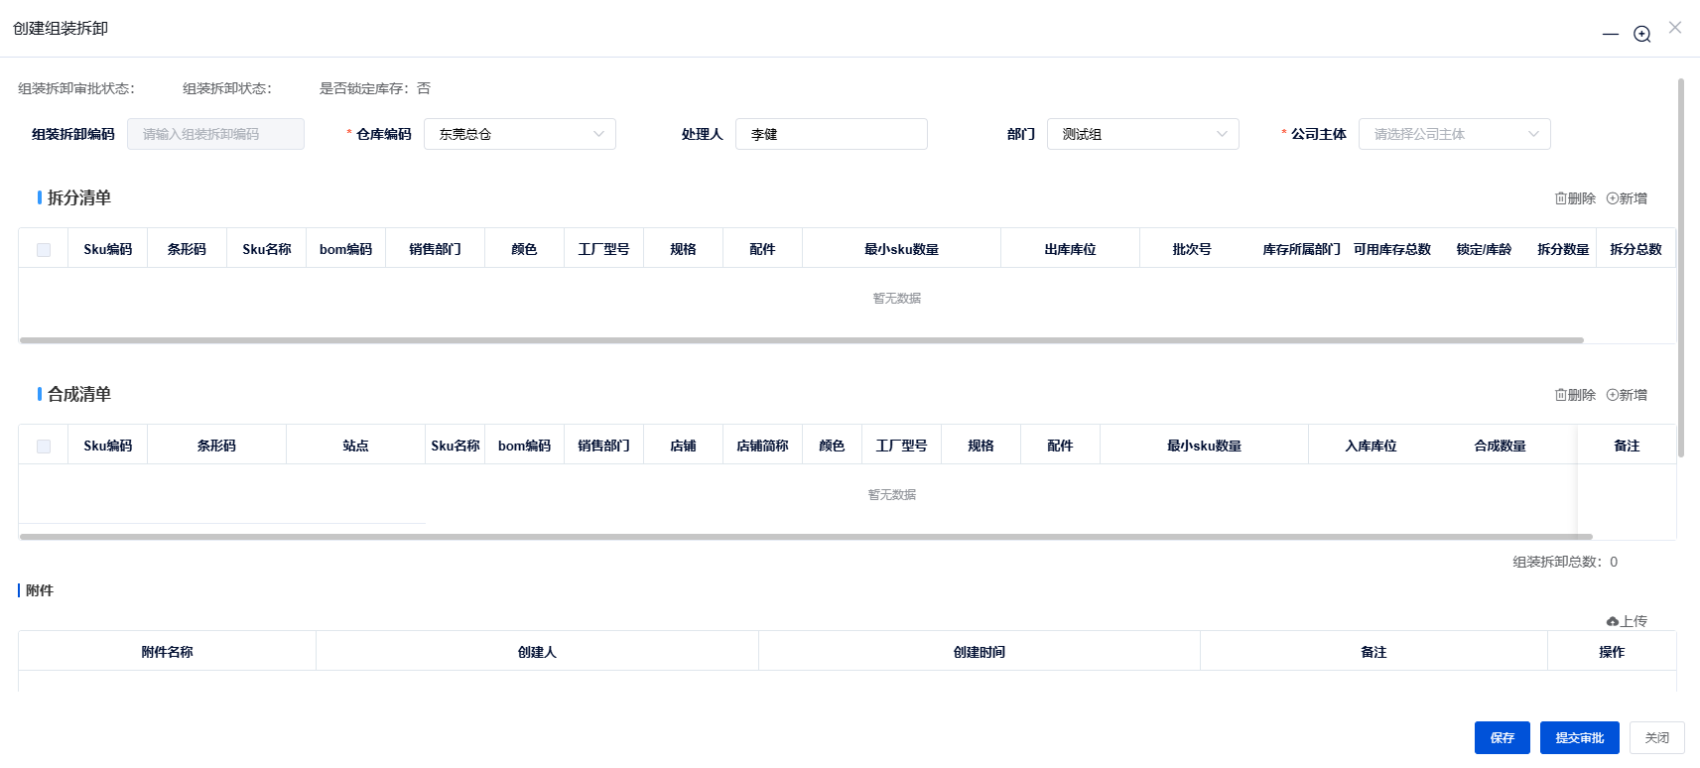1700x768 pixels.
Task: Click the 组装拆卸编码 input field
Action: tap(215, 134)
